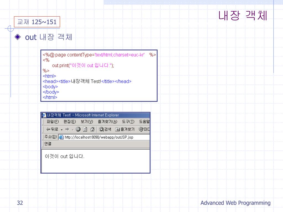This screenshot has height=212, width=283.
Task: Open the 도구(T) menu
Action: [x=128, y=122]
